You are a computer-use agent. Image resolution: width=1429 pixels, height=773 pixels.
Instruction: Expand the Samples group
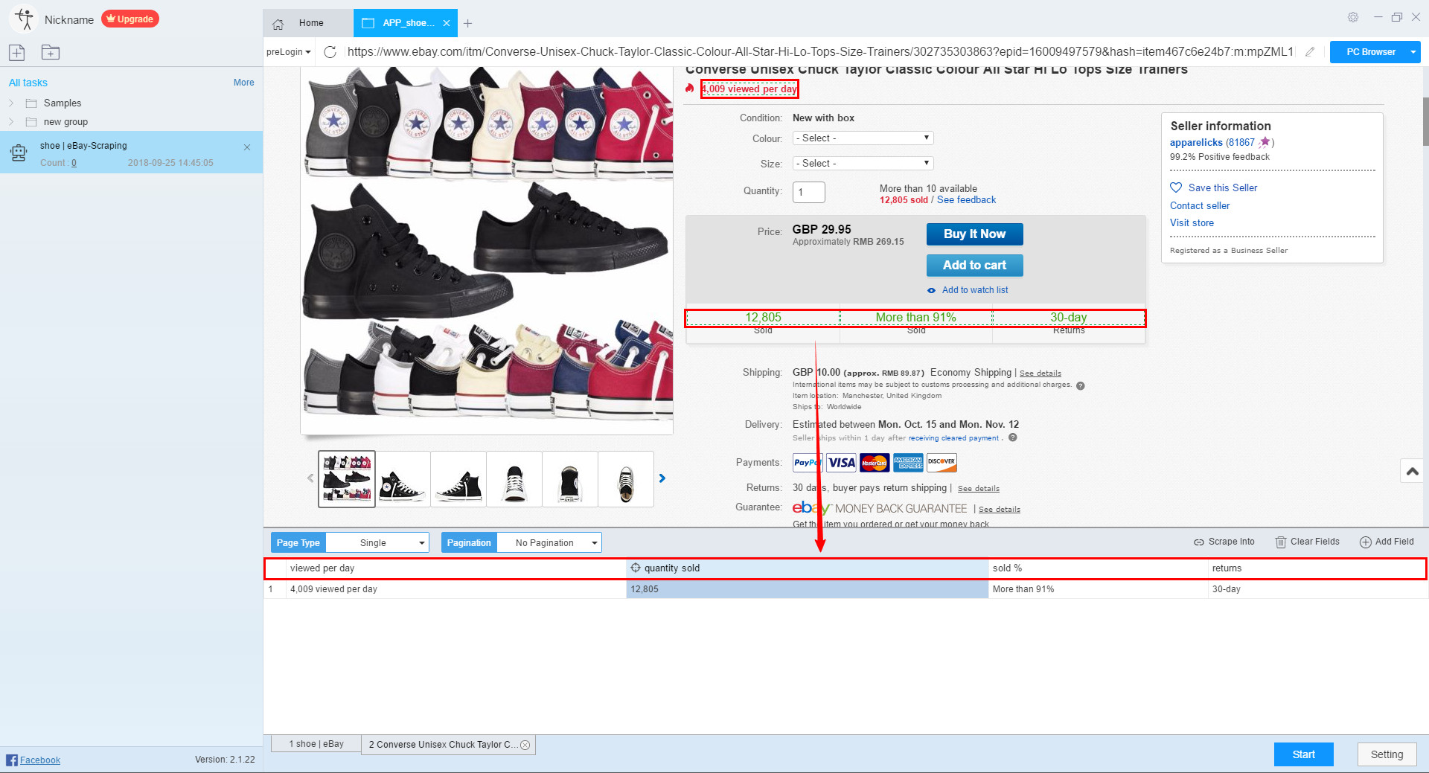(x=11, y=103)
